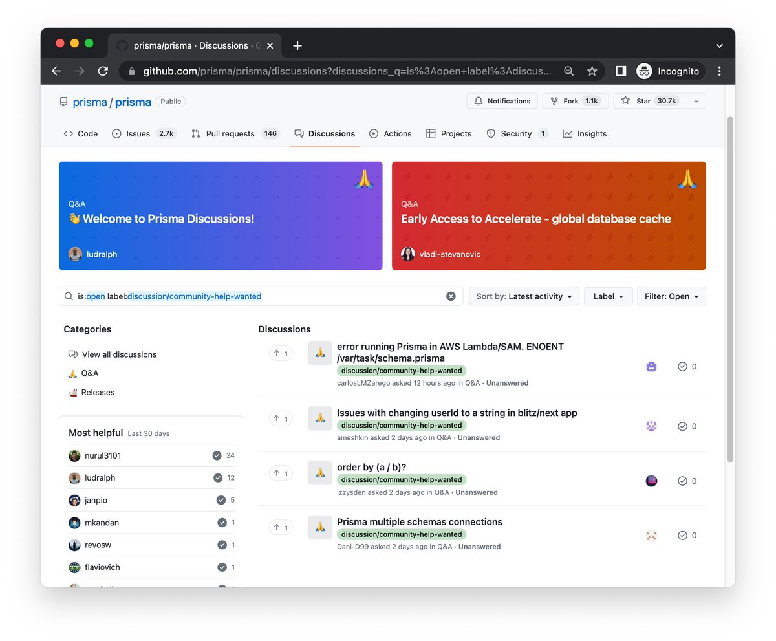The width and height of the screenshot is (776, 641).
Task: Open participant avatar on order by discussion
Action: click(x=651, y=481)
